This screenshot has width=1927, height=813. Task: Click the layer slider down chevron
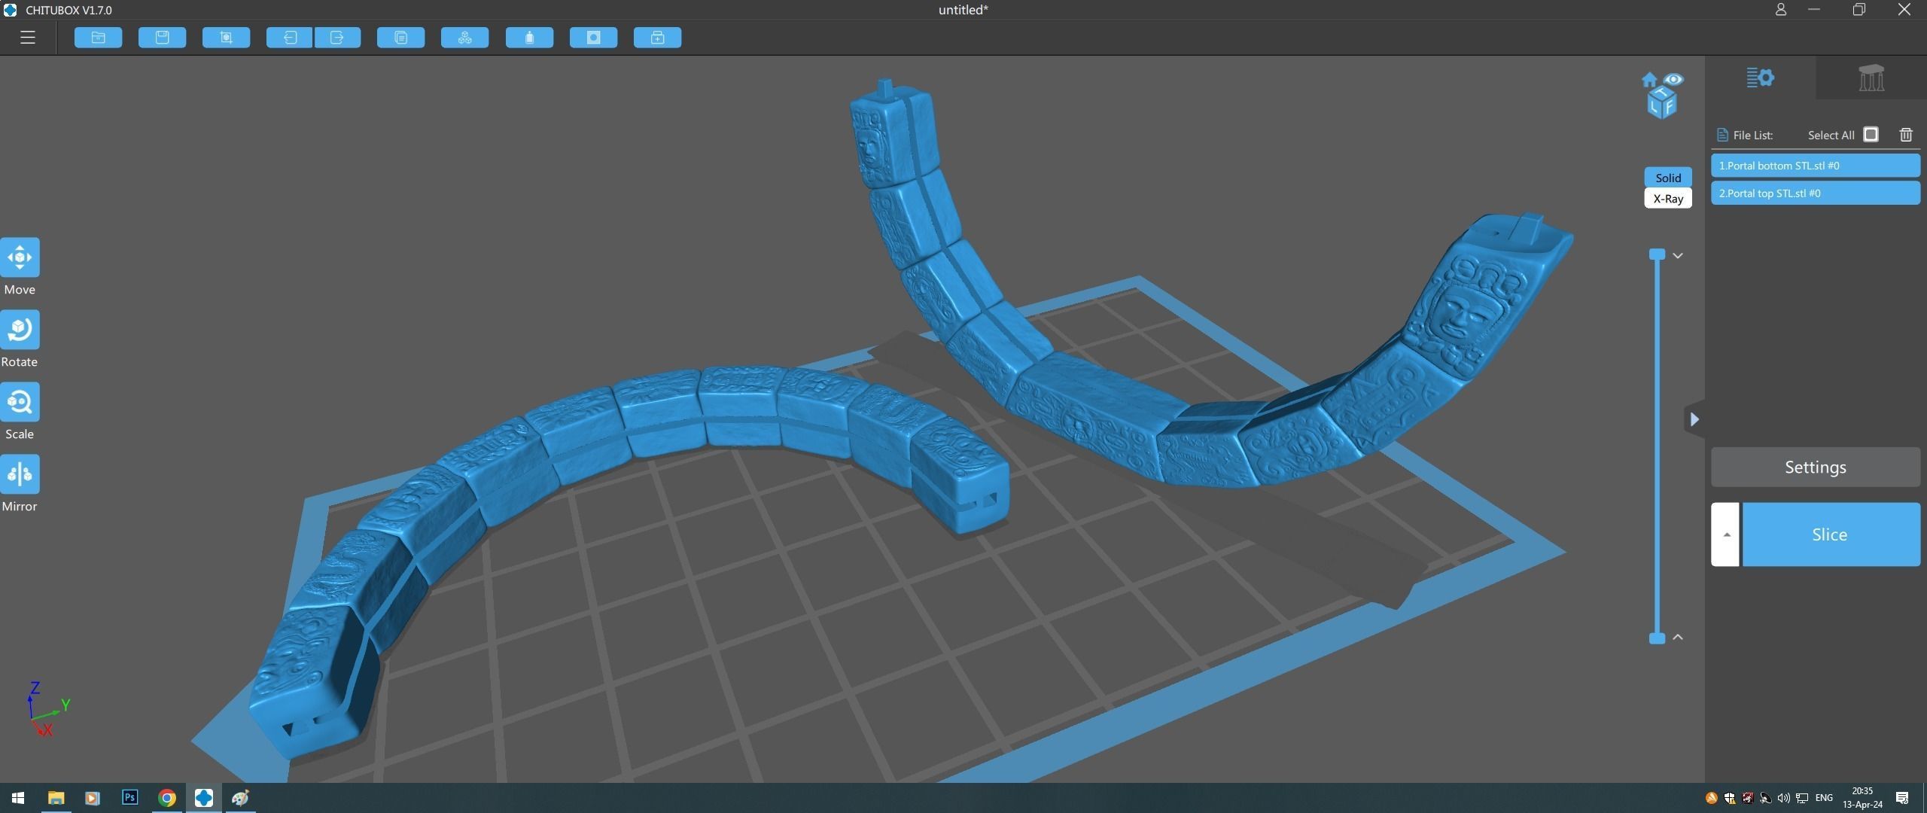1678,256
